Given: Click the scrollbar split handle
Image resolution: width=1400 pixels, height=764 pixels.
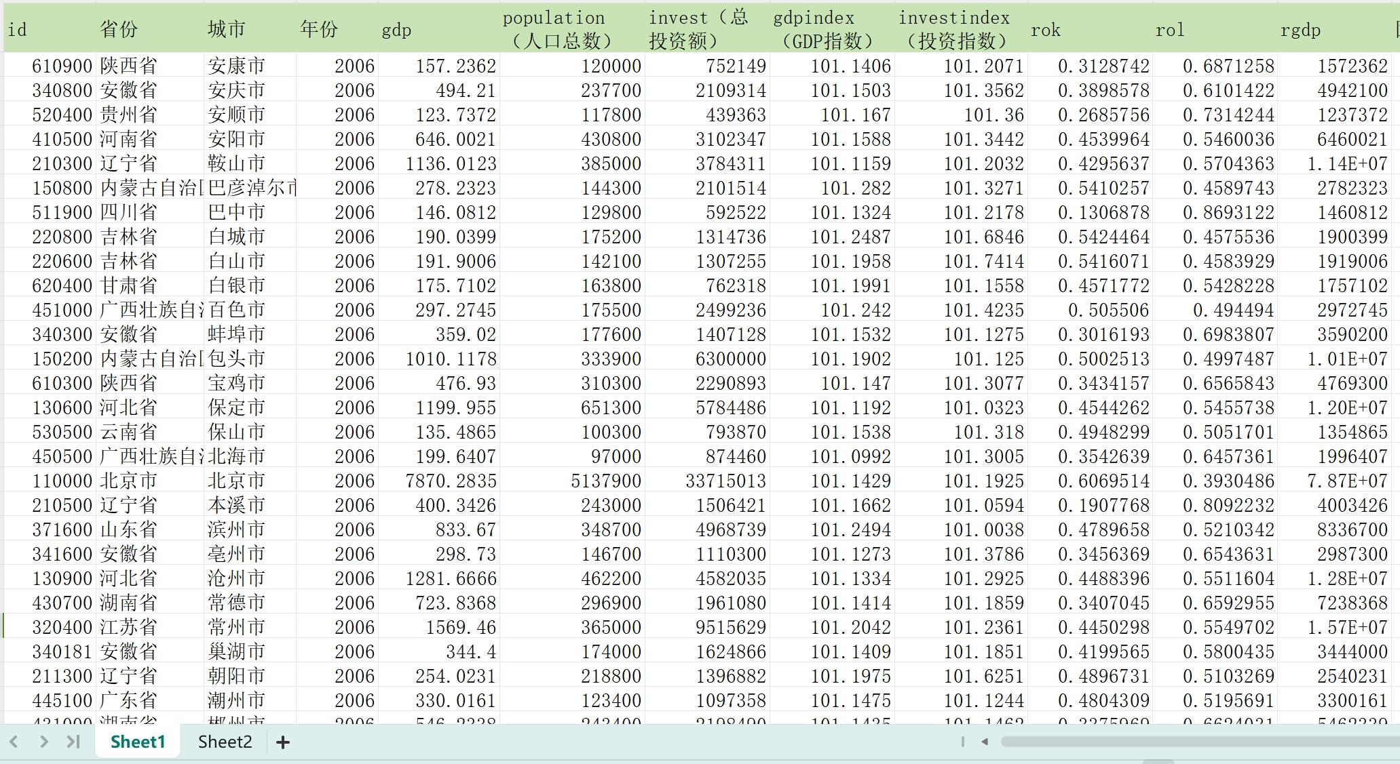Looking at the screenshot, I should click(962, 742).
